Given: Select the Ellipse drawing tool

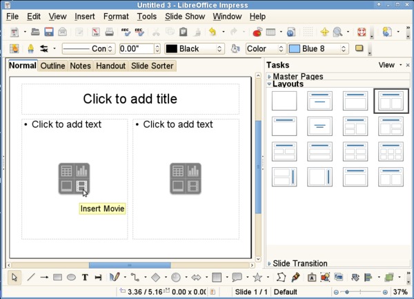Looking at the screenshot, I should (x=71, y=278).
